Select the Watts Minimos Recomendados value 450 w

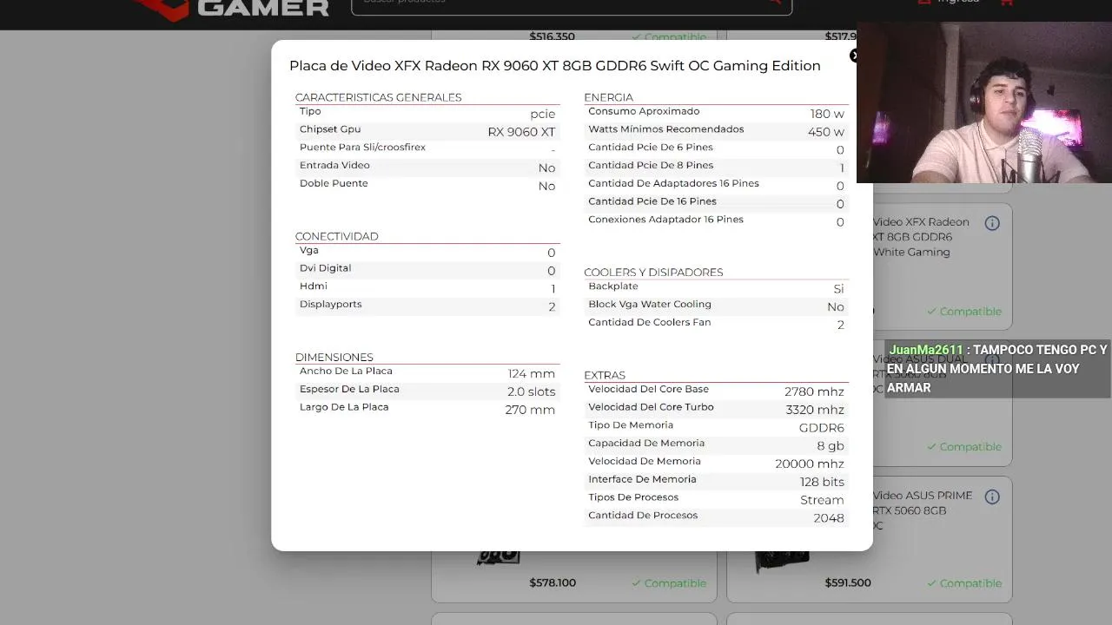coord(825,132)
